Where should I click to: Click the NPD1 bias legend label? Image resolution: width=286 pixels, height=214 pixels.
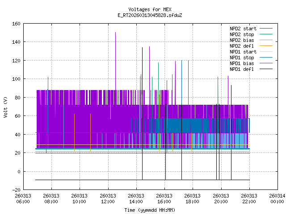click(x=242, y=63)
